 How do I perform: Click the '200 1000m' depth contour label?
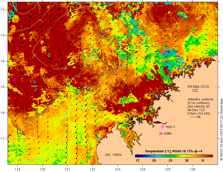tap(113, 155)
